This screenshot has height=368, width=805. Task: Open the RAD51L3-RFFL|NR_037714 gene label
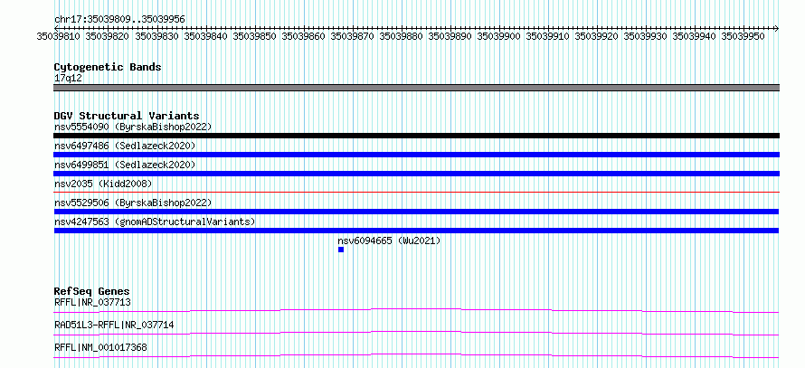pyautogui.click(x=114, y=325)
